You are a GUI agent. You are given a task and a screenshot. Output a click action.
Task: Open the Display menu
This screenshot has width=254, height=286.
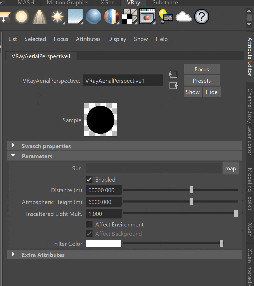(117, 39)
